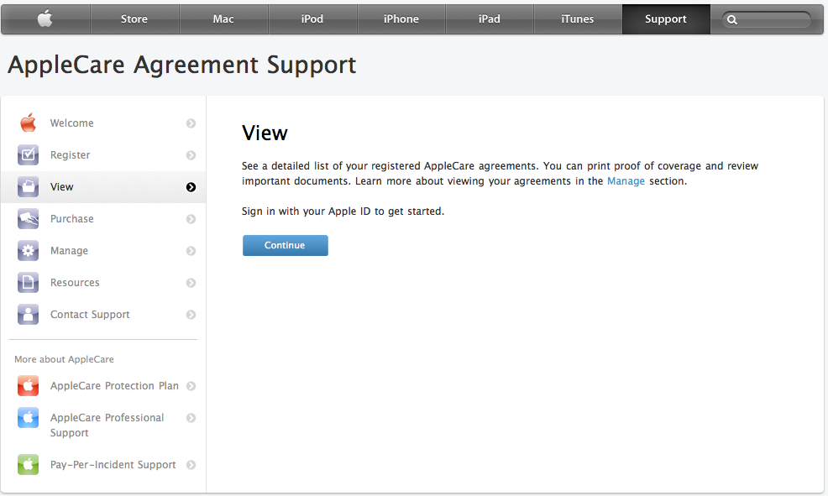Screen dimensions: 828x496
Task: Click the arrow beside Register
Action: [x=191, y=155]
